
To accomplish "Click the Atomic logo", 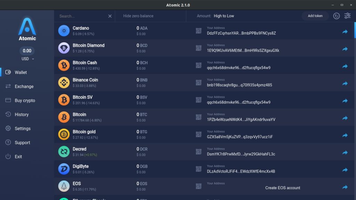I will point(27,29).
